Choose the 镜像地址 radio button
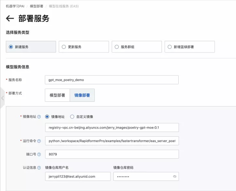This screenshot has height=191, width=236. click(x=47, y=117)
